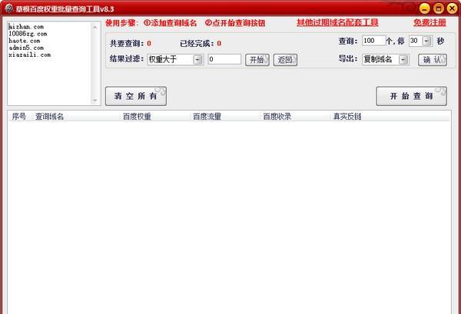Select the xiazaili.com domain line
The height and width of the screenshot is (314, 461).
tap(30, 55)
